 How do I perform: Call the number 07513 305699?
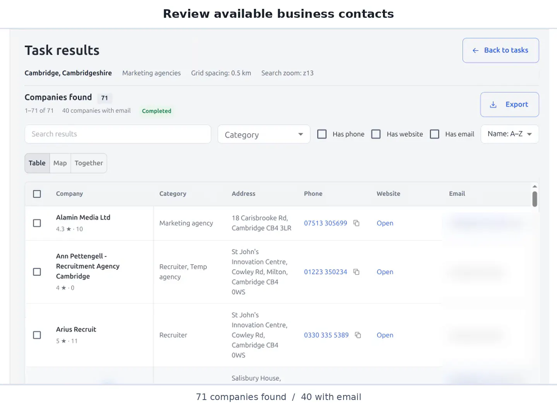(325, 223)
